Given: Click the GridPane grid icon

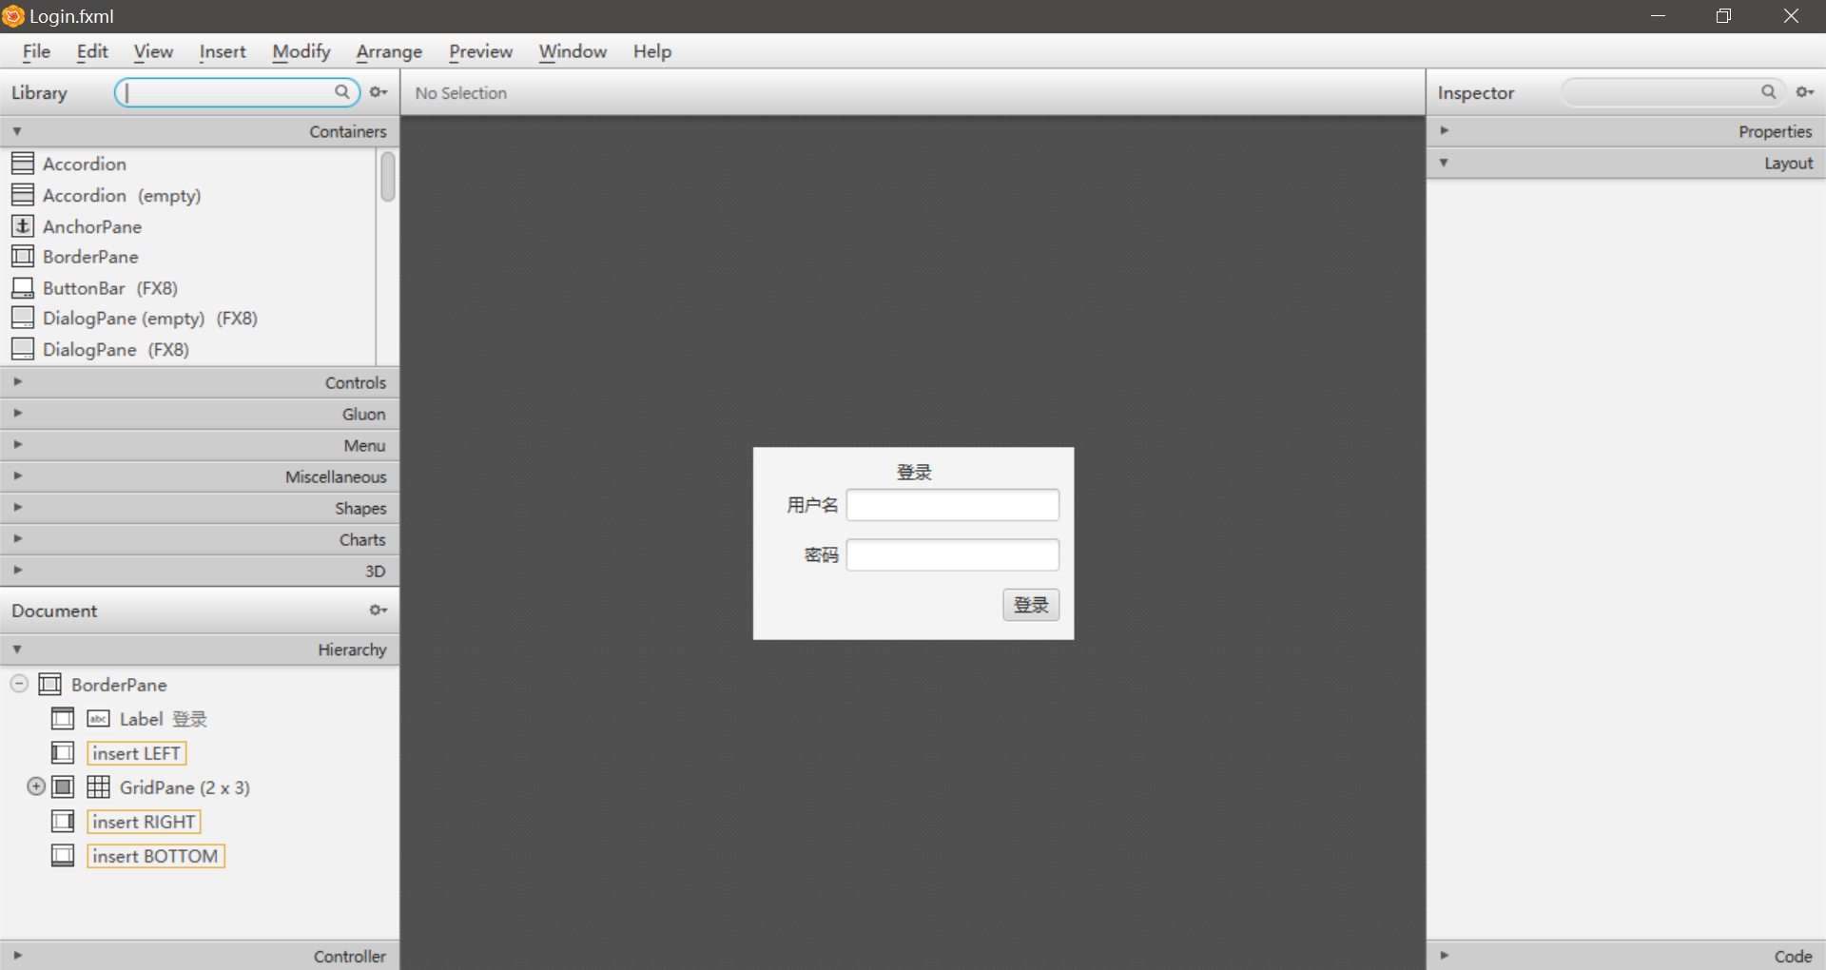Looking at the screenshot, I should (98, 787).
